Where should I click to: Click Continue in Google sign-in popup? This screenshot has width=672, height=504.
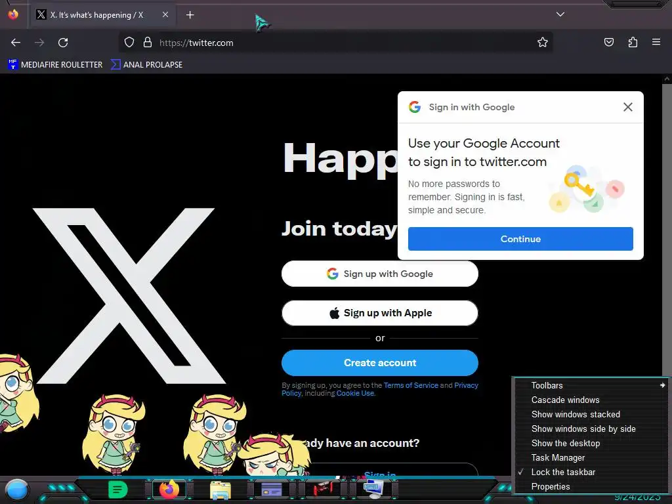tap(520, 239)
